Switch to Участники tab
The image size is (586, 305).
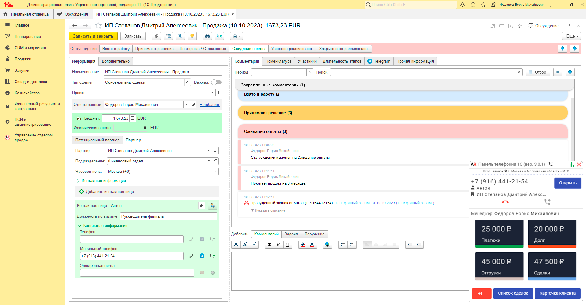click(x=307, y=61)
